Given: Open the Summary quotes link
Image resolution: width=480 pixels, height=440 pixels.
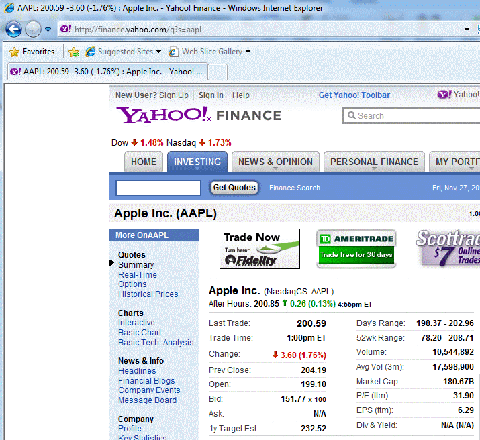Looking at the screenshot, I should pyautogui.click(x=136, y=265).
